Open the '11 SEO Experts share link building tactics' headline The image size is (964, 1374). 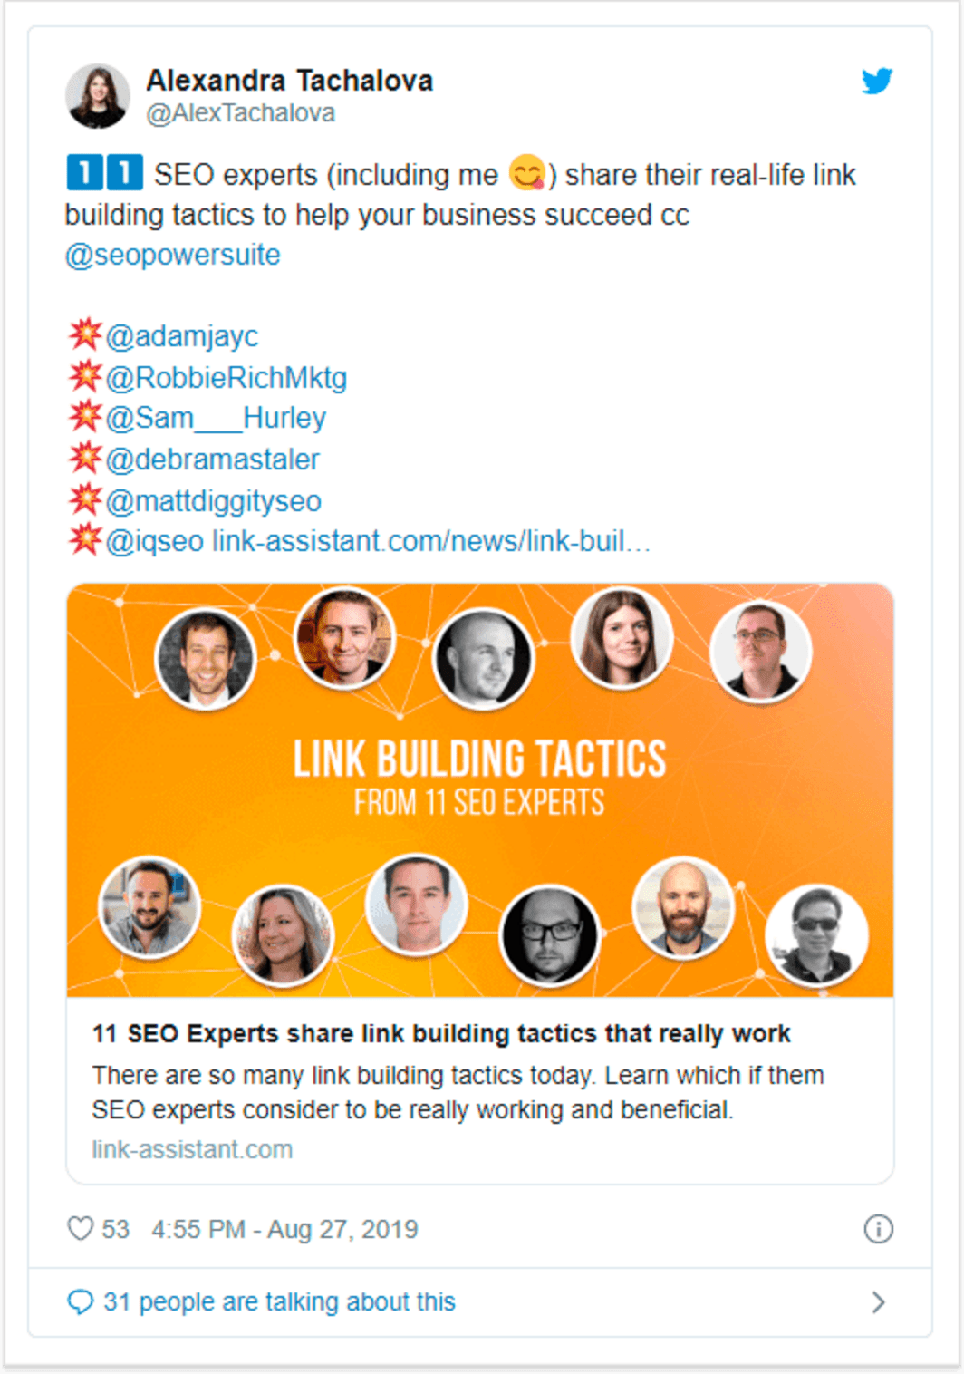pyautogui.click(x=440, y=1032)
